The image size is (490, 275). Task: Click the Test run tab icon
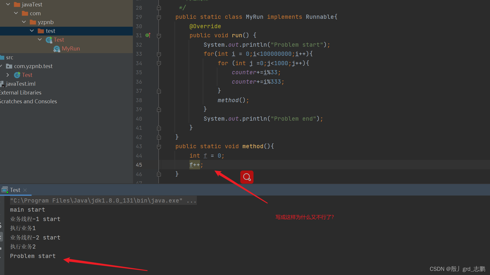[x=5, y=190]
